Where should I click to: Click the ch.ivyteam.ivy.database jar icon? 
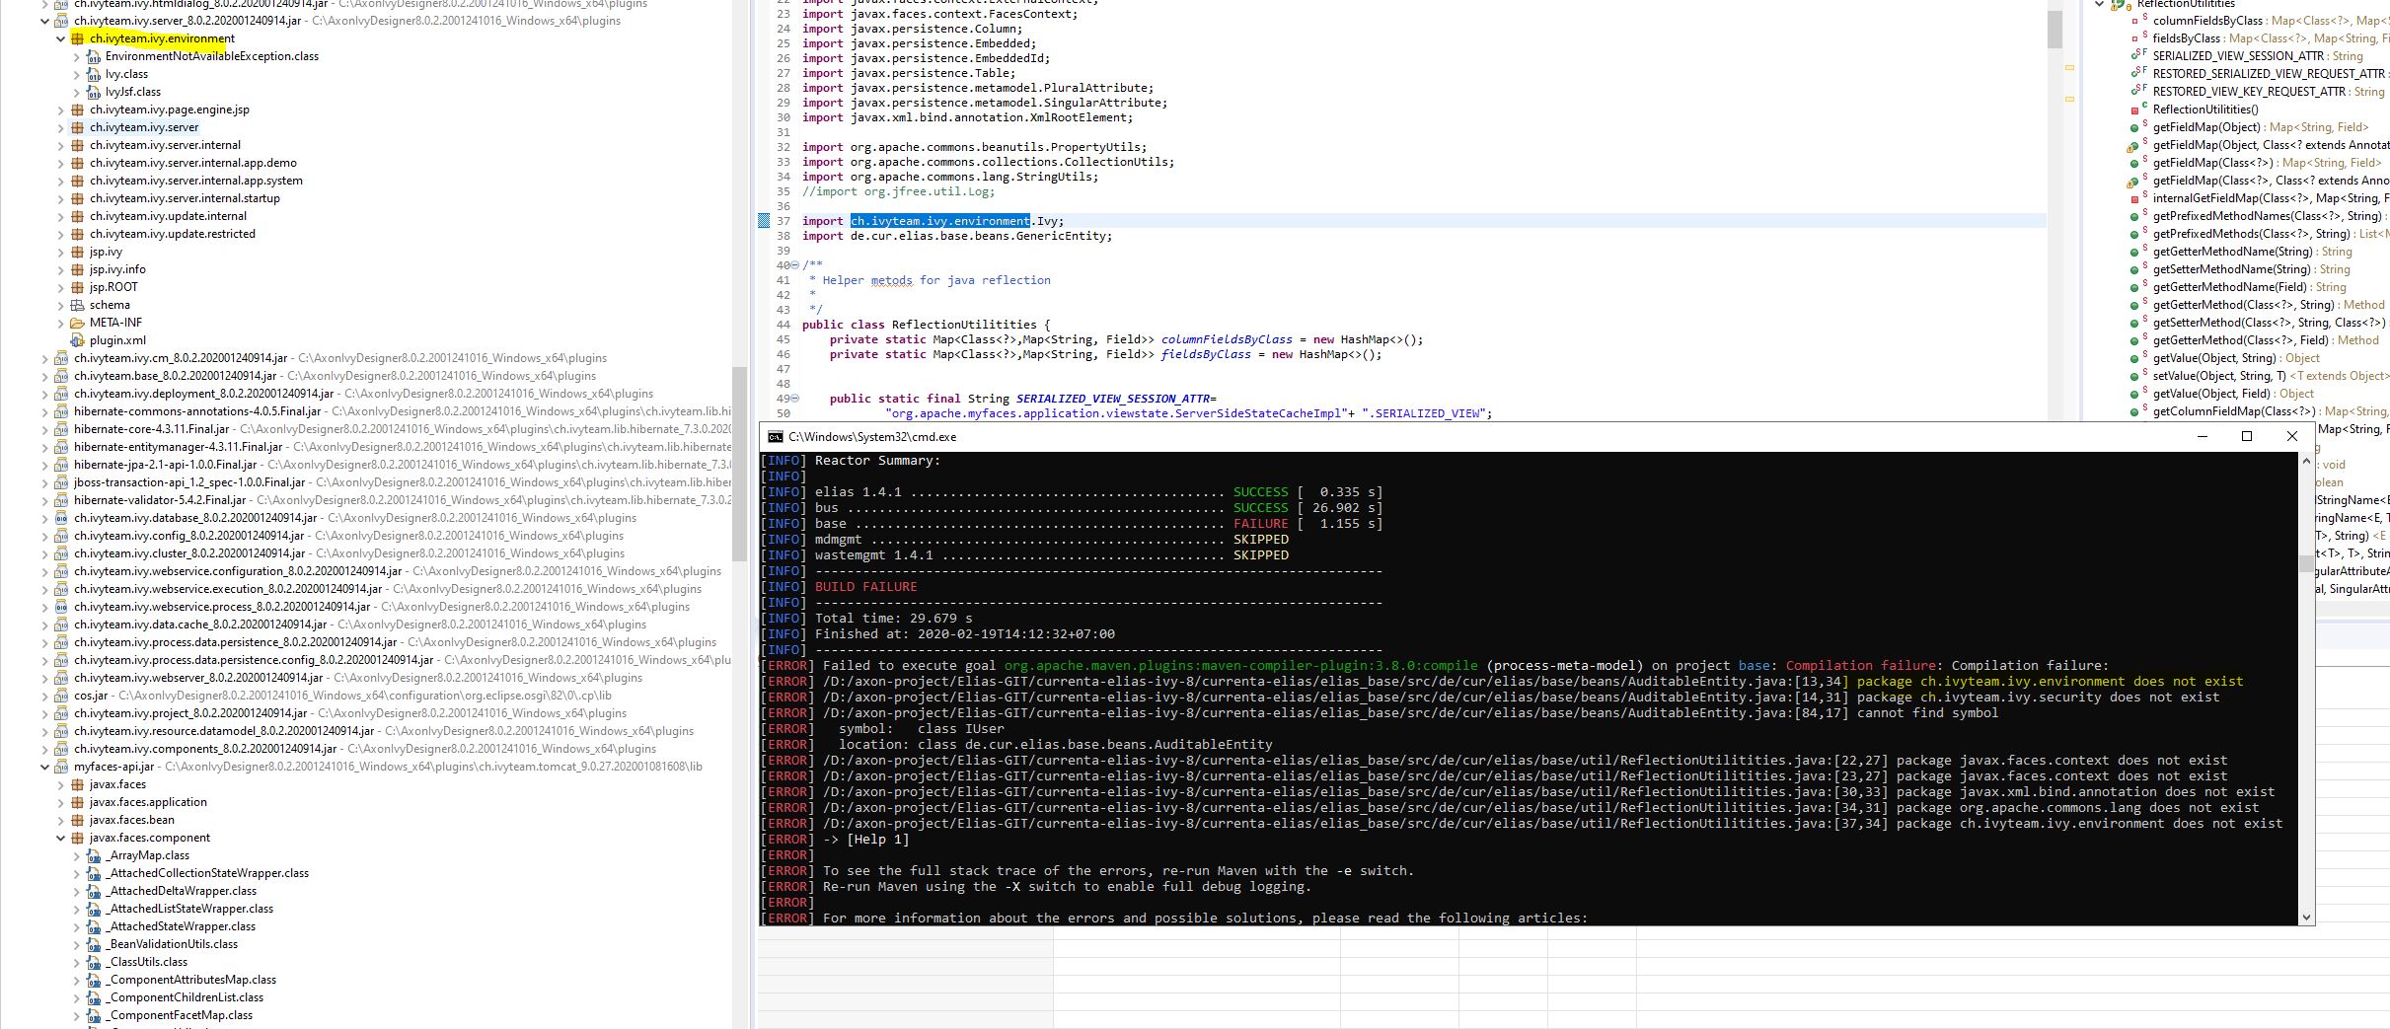61,518
